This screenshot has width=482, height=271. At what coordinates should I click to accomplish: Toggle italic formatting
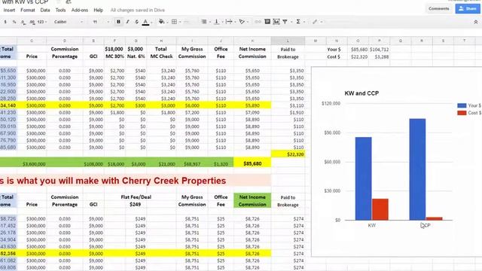(127, 22)
